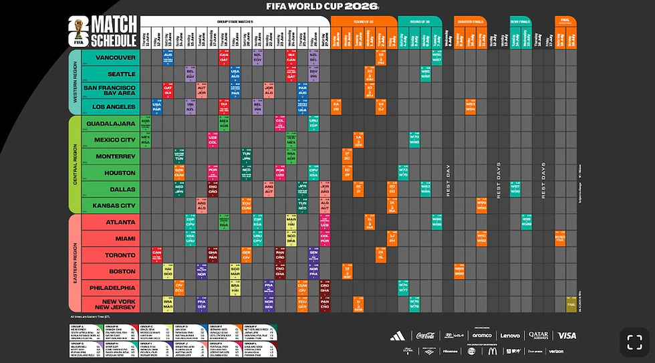Screen dimensions: 655x363
Task: Select the Lenovo sponsor logo
Action: pos(510,336)
